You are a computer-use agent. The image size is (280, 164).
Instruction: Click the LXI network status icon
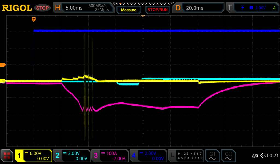255,156
